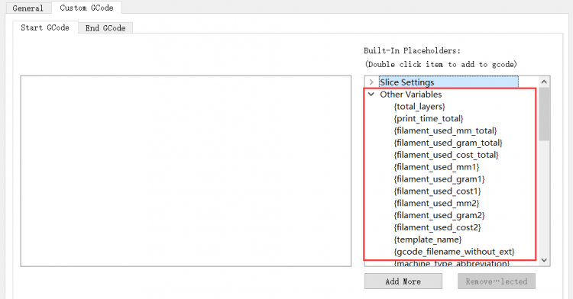This screenshot has width=573, height=299.
Task: Select the {print_time_total} placeholder
Action: 429,118
